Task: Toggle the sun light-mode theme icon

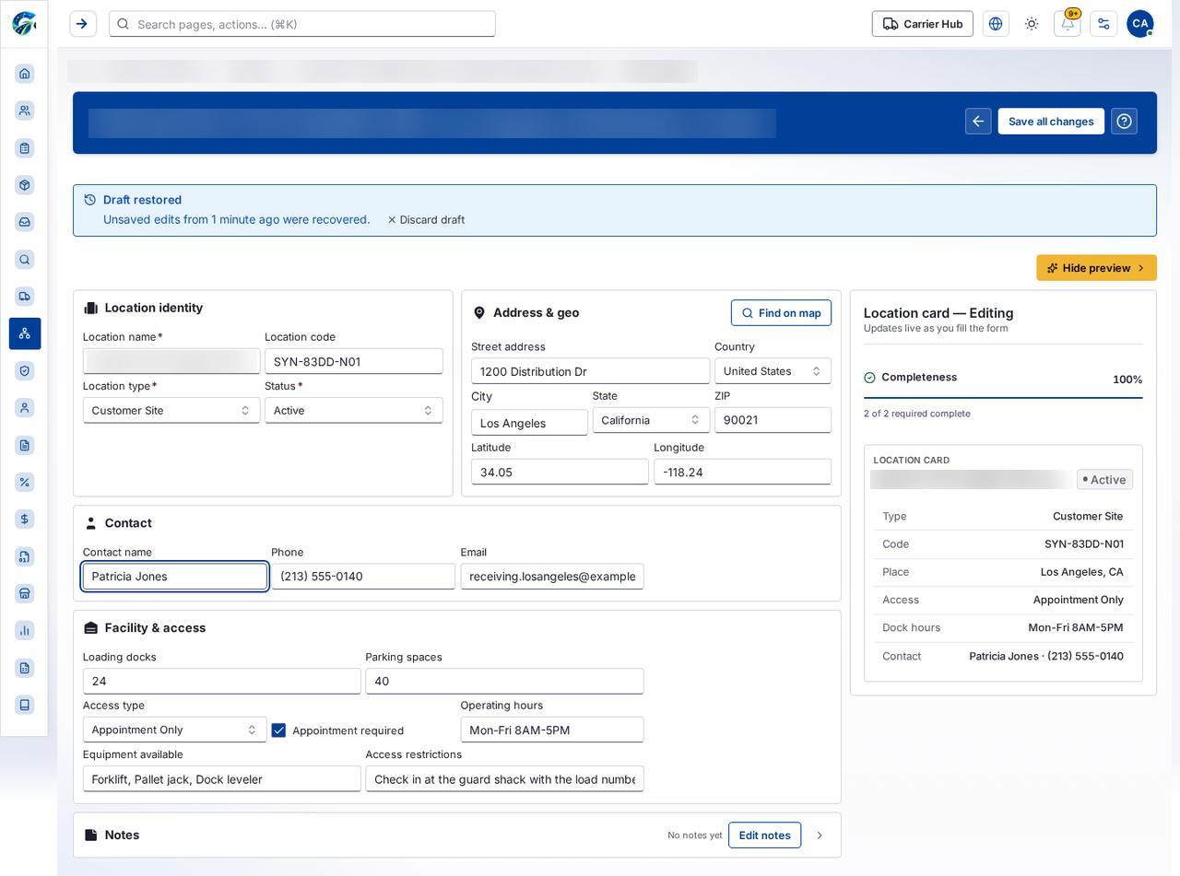Action: point(1032,24)
